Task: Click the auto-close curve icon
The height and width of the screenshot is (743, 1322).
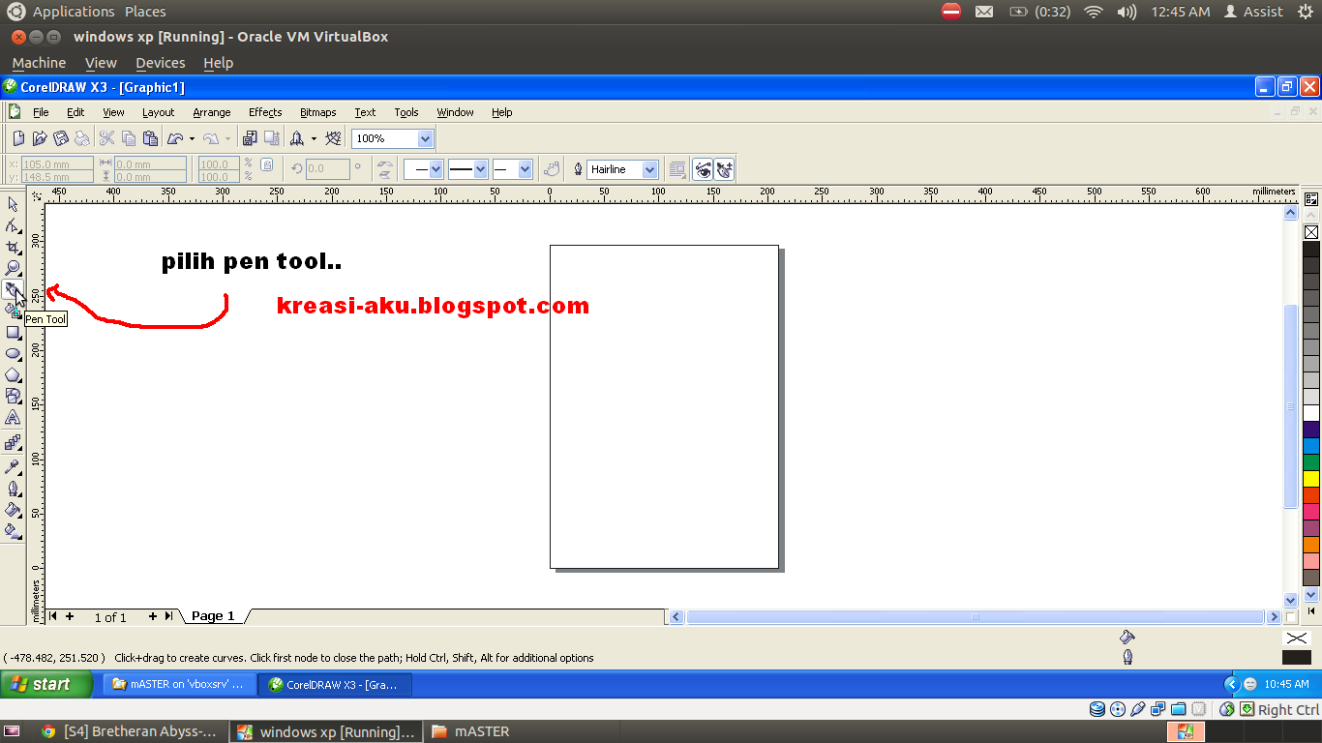Action: (553, 169)
